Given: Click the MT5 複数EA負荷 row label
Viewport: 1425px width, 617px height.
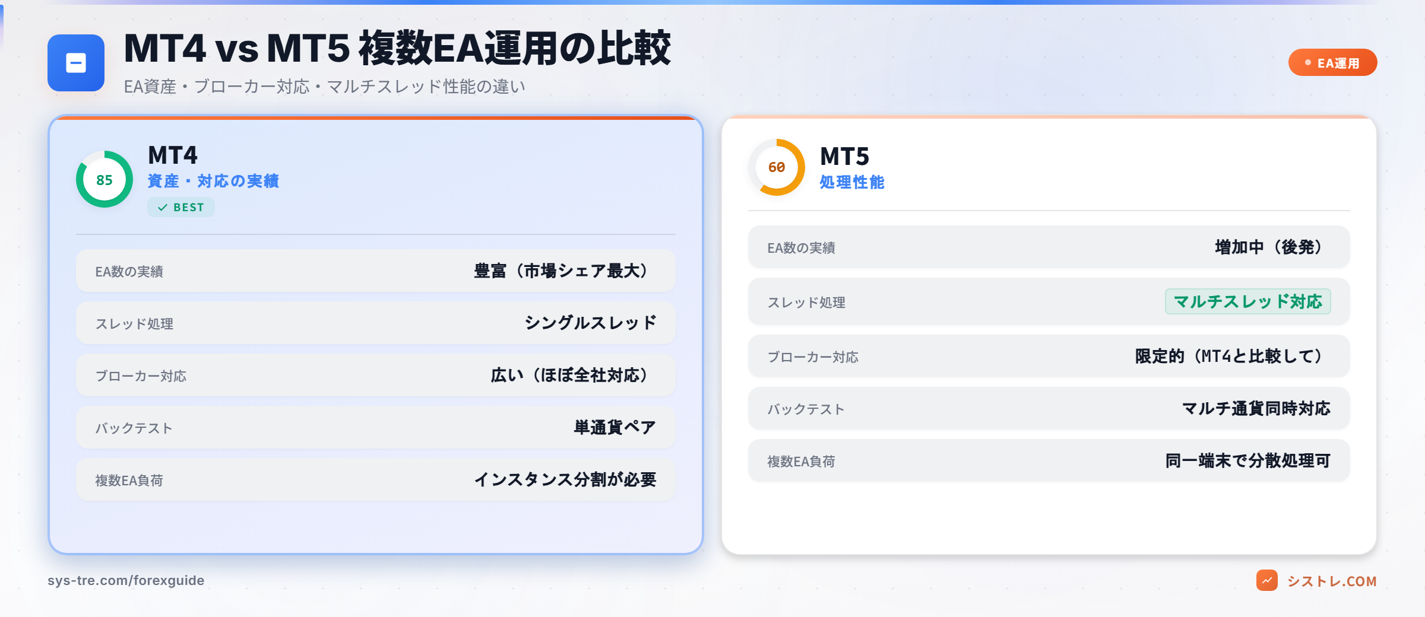Looking at the screenshot, I should pos(802,462).
